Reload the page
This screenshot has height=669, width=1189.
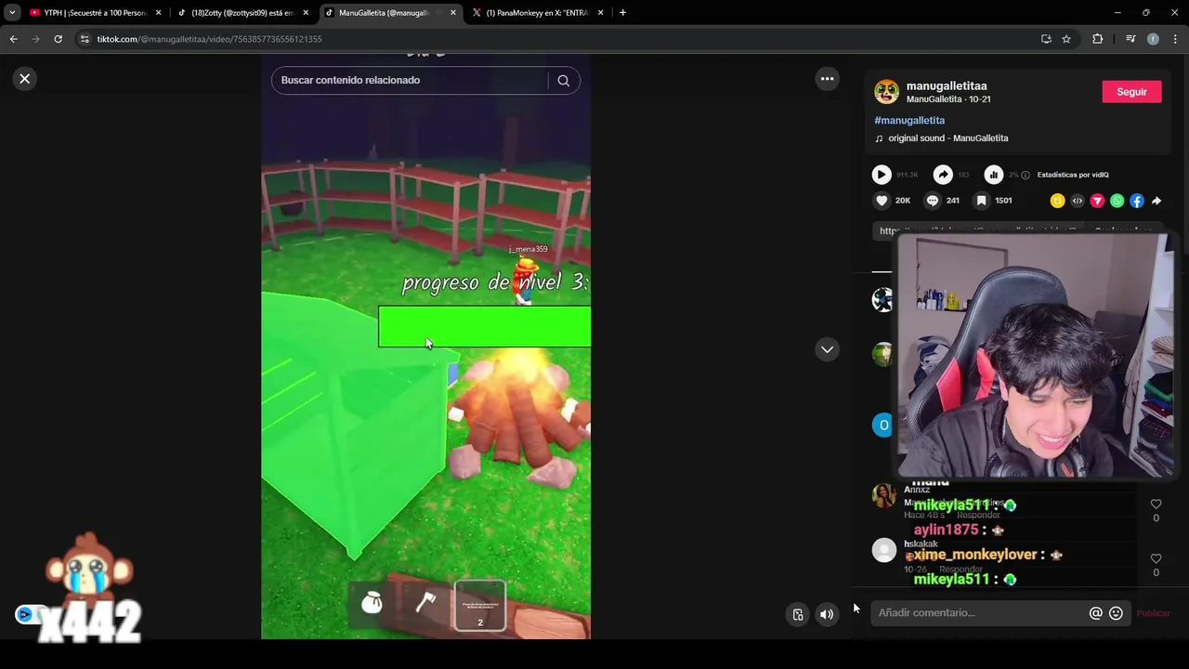click(x=58, y=39)
